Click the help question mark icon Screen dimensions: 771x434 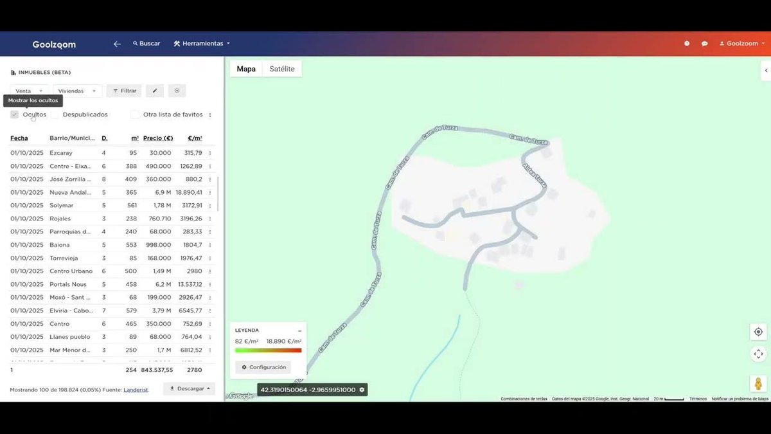pos(687,44)
